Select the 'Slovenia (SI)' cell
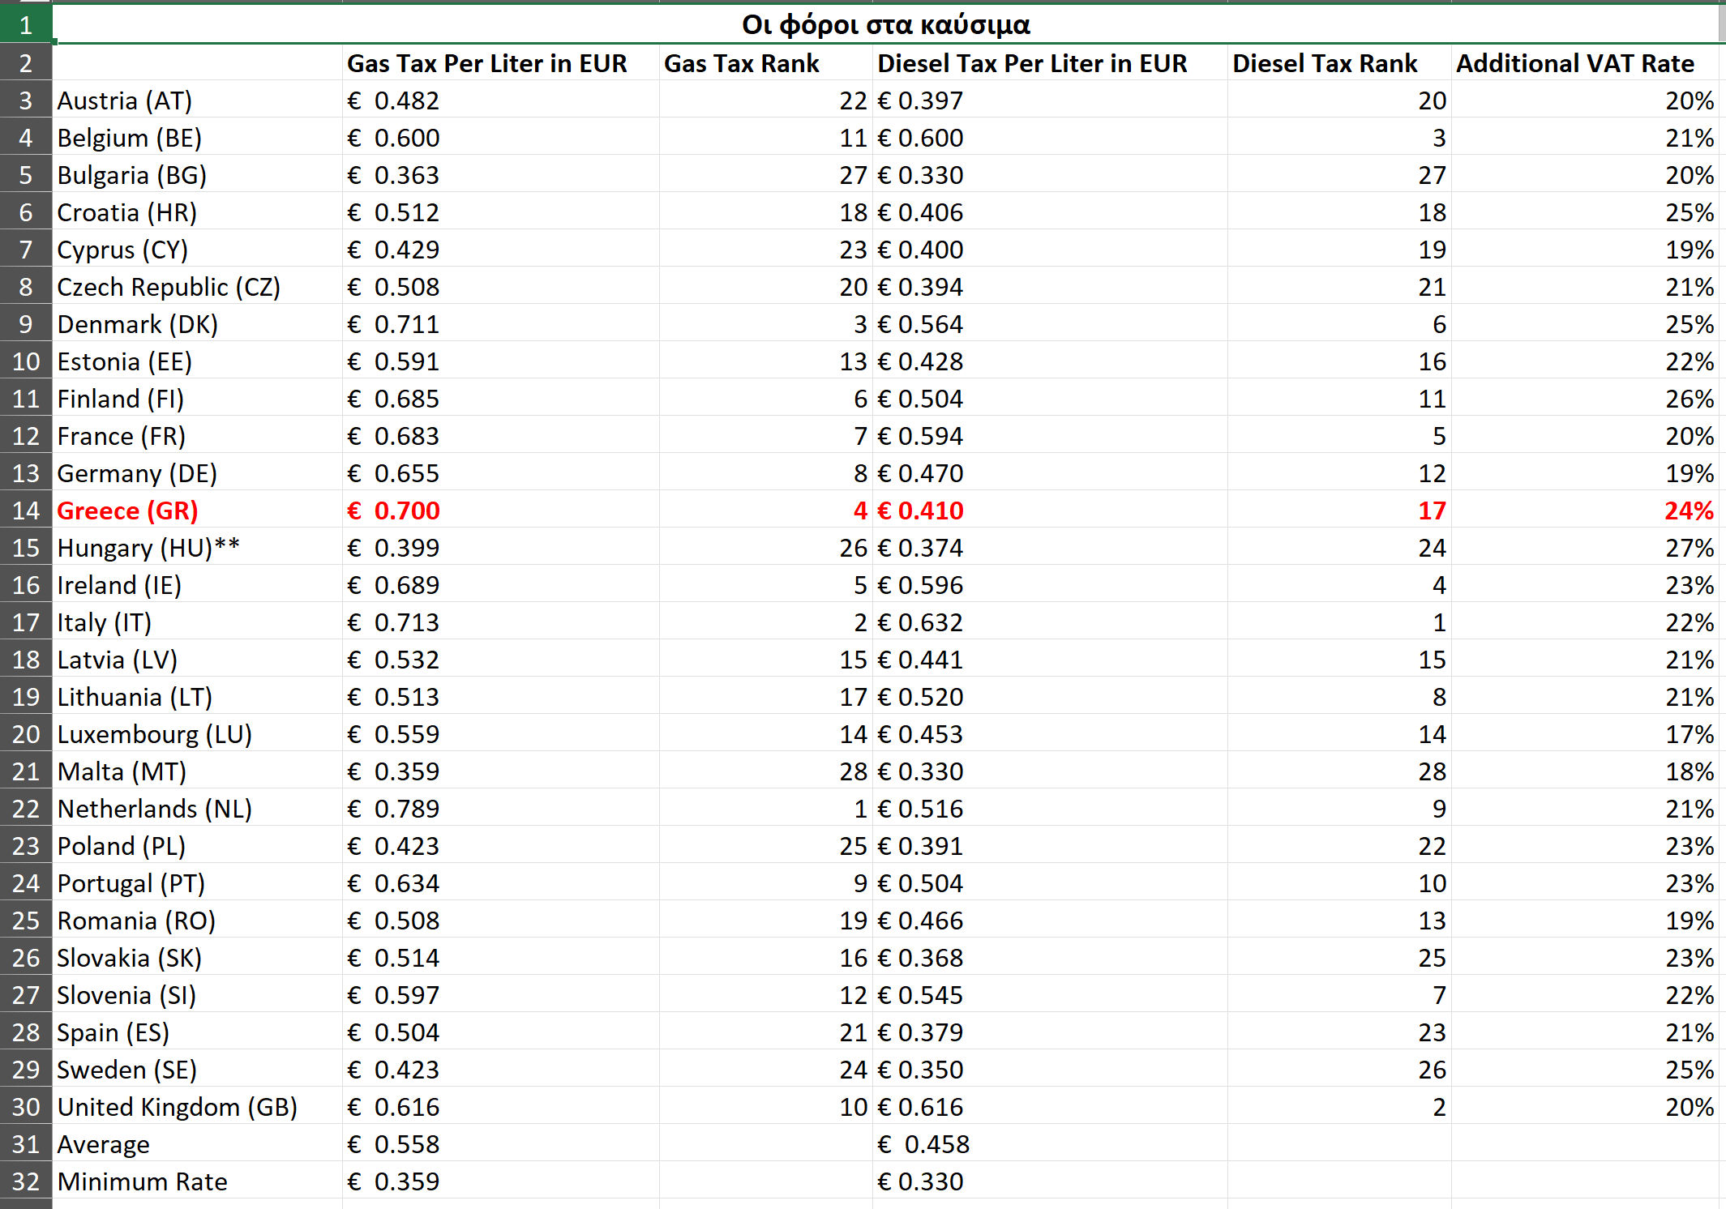This screenshot has height=1209, width=1726. [197, 995]
